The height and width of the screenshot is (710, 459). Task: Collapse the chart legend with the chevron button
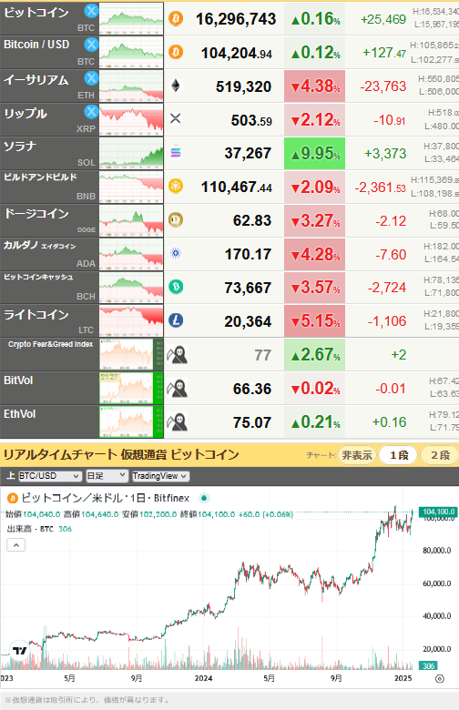click(x=15, y=544)
